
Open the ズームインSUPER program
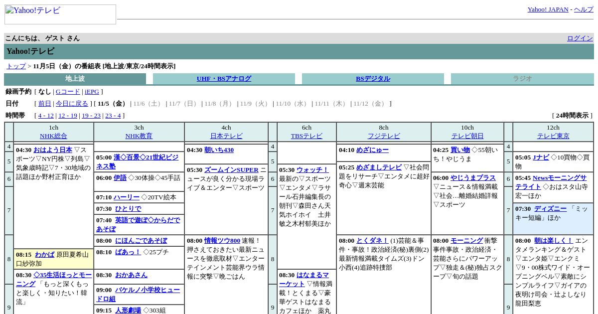tap(231, 170)
